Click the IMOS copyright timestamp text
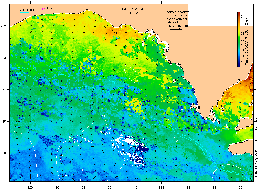 [x=256, y=148]
